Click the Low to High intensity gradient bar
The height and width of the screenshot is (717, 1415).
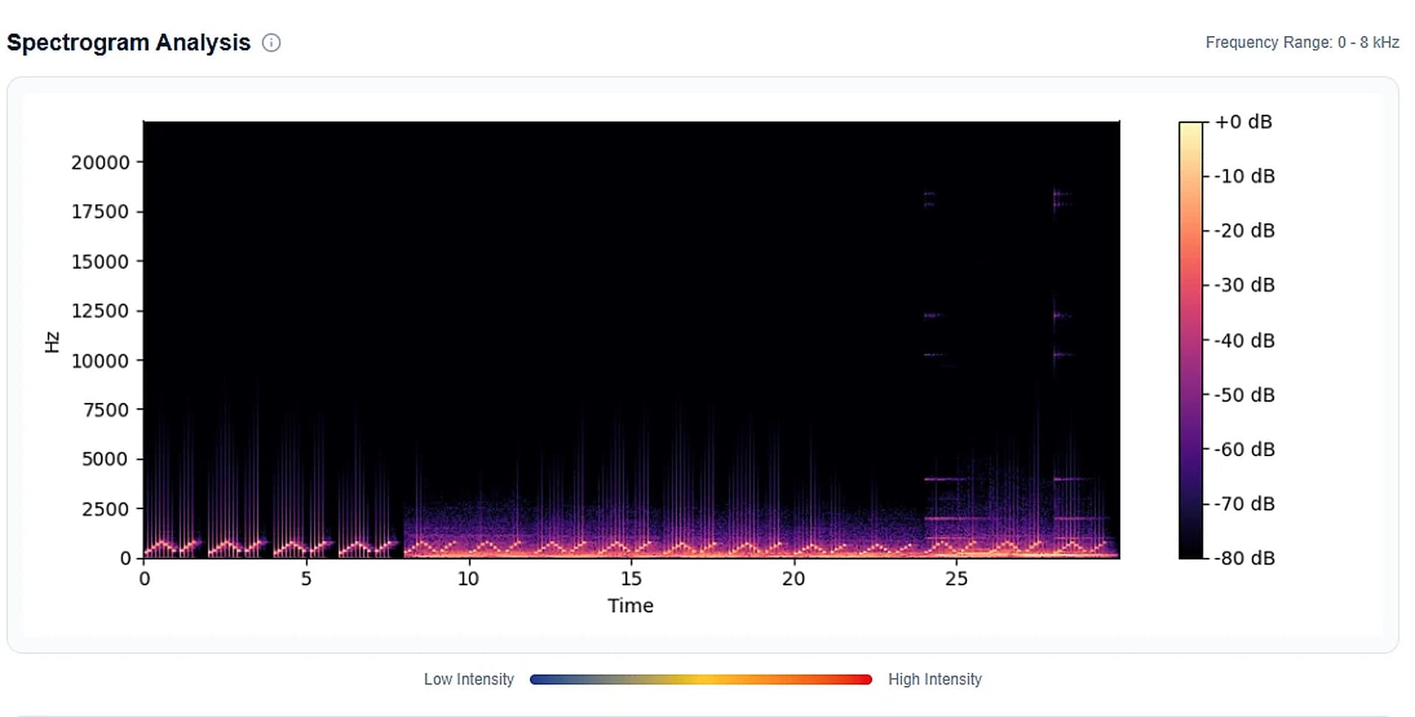[x=701, y=679]
